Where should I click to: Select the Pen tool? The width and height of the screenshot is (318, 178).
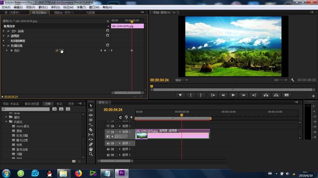(91, 144)
